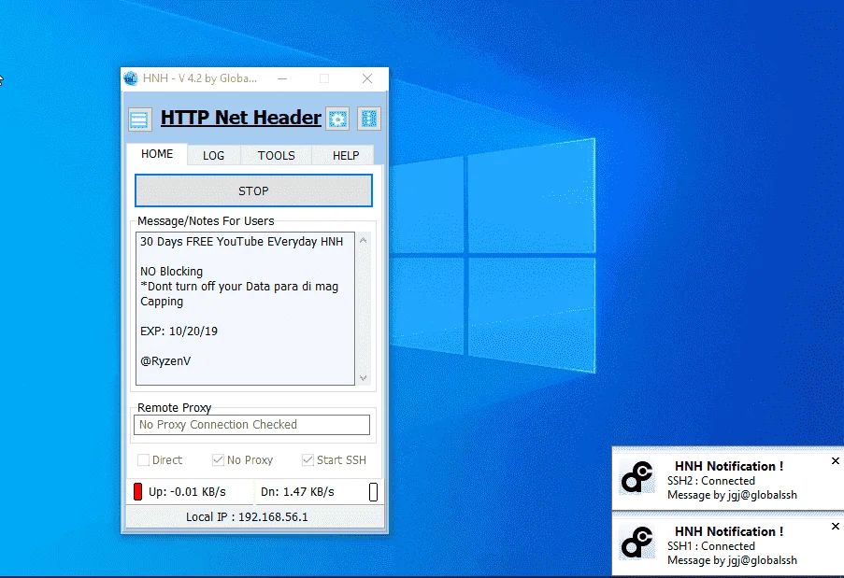This screenshot has height=578, width=844.
Task: Click the 'SSH1 : Connected' notification text
Action: click(711, 545)
